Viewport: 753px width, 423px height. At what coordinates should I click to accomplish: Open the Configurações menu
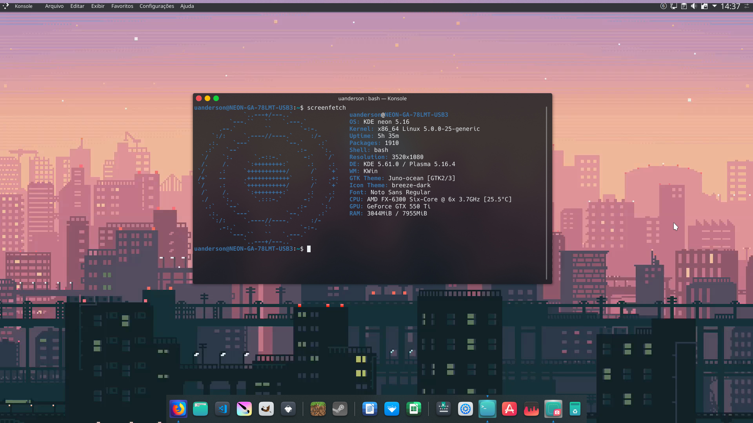[x=156, y=6]
